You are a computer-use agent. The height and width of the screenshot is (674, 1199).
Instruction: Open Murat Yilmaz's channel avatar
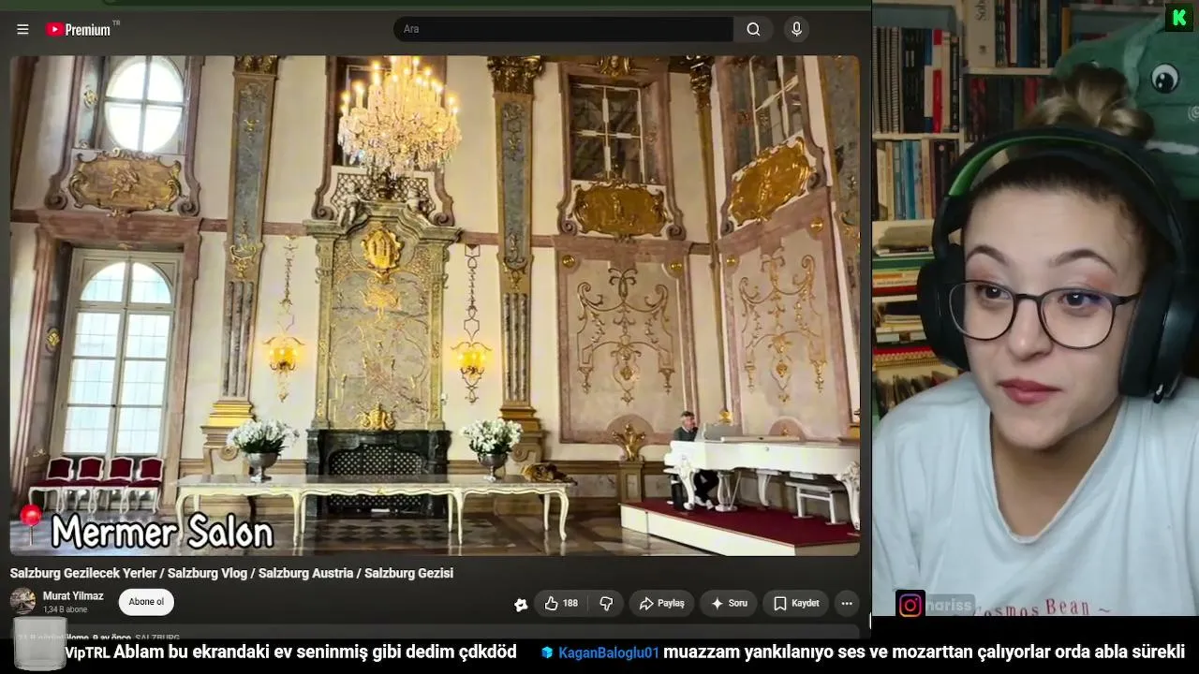coord(22,601)
